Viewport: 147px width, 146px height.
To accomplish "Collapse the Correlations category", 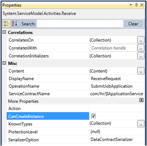I will point(4,32).
